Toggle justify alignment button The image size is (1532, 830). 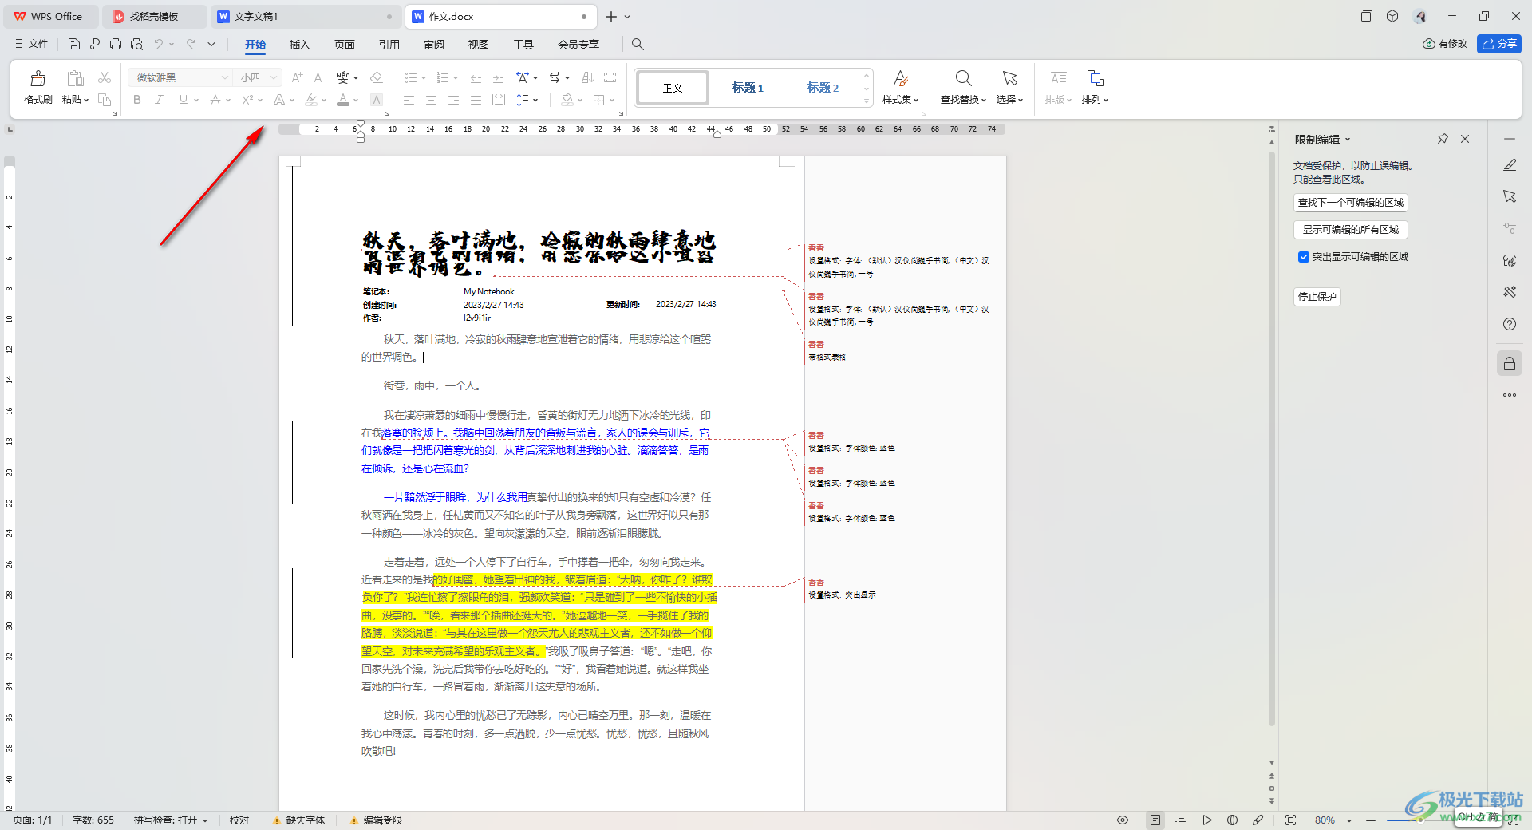point(476,100)
